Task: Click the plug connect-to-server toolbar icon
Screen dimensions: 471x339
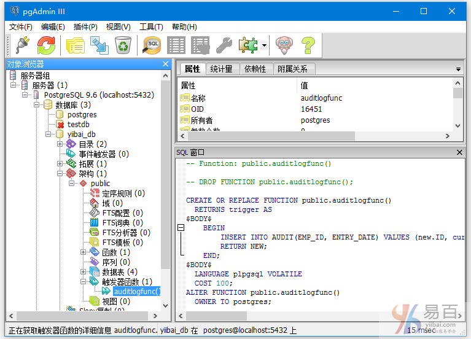Action: (21, 45)
